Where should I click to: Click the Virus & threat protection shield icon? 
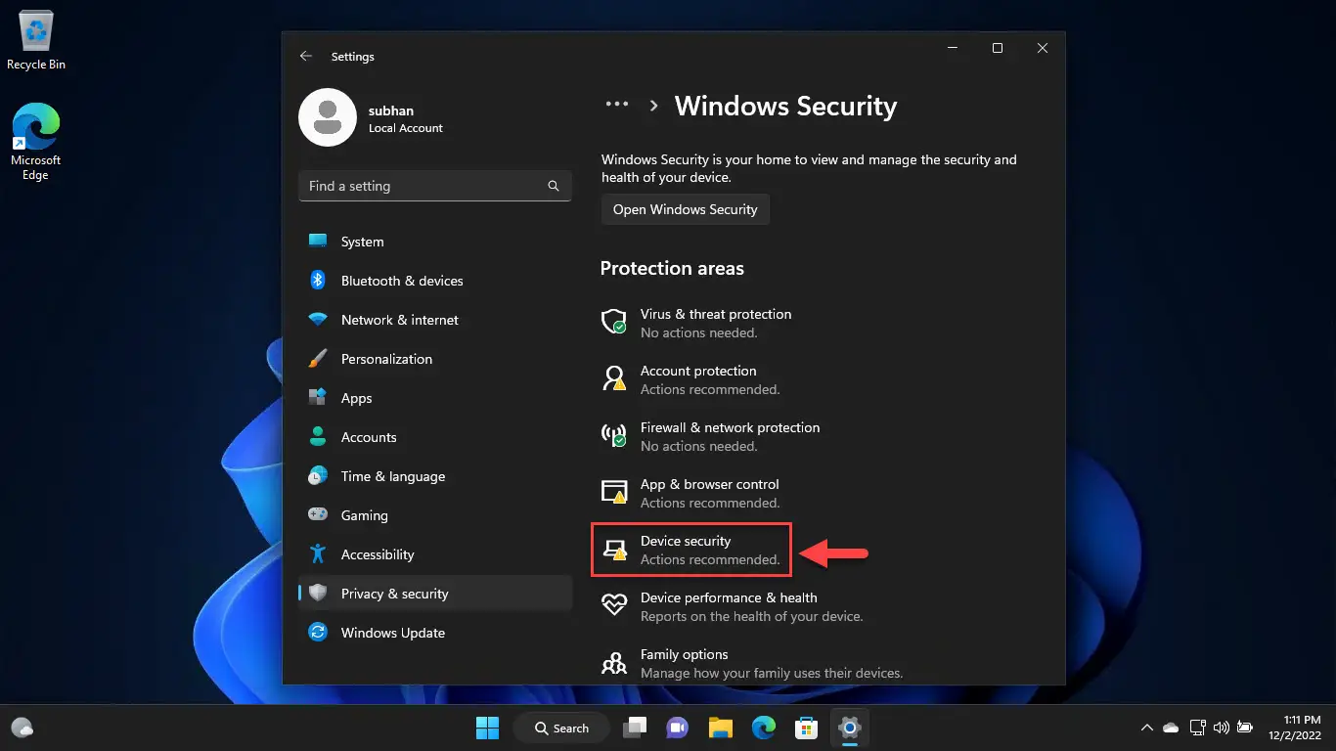pos(614,322)
